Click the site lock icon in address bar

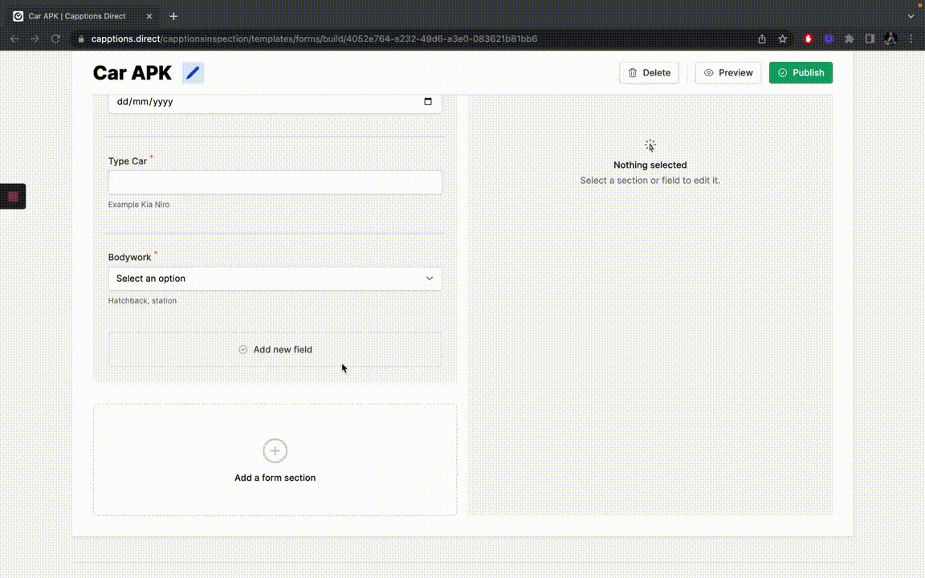coord(81,39)
